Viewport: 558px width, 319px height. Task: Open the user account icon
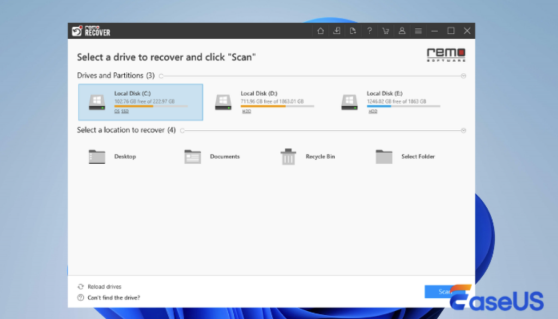[x=402, y=31]
